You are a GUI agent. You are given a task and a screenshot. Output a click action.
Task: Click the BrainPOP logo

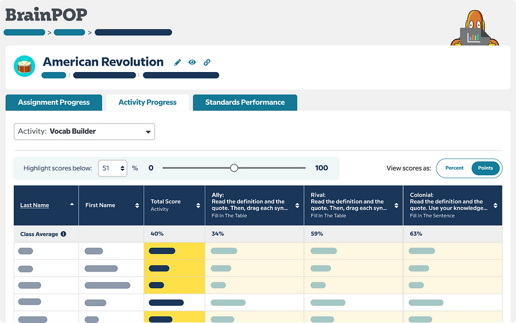[x=46, y=15]
